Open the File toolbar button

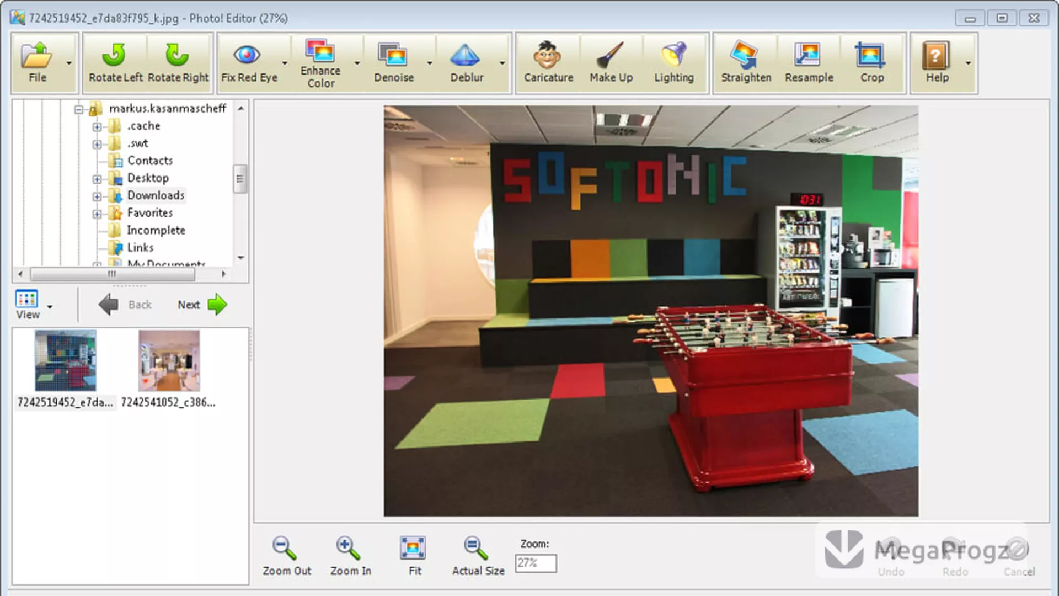tap(37, 63)
